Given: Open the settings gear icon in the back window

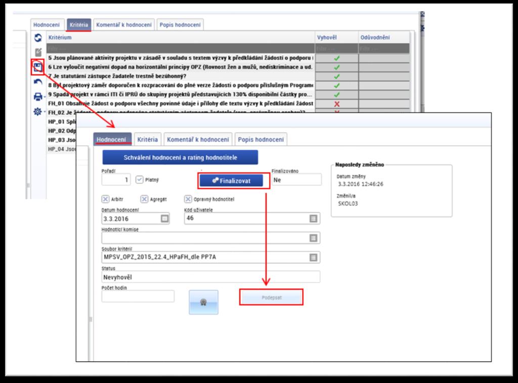Looking at the screenshot, I should click(x=37, y=112).
